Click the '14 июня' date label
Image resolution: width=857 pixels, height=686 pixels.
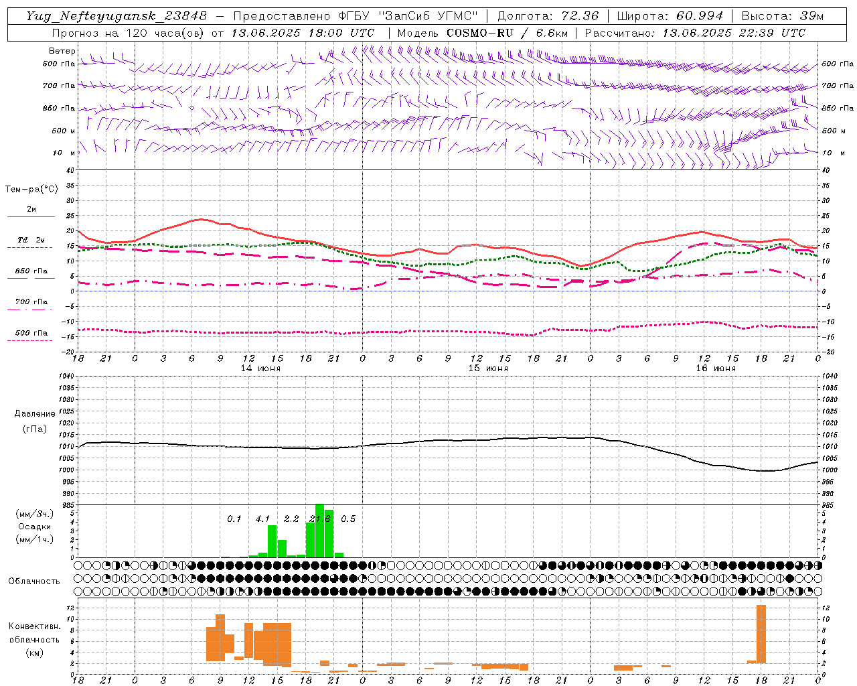tap(260, 368)
